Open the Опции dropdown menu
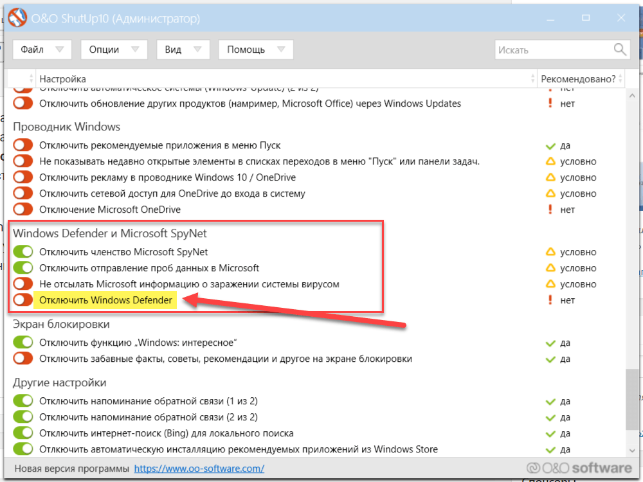The image size is (643, 482). coord(114,49)
